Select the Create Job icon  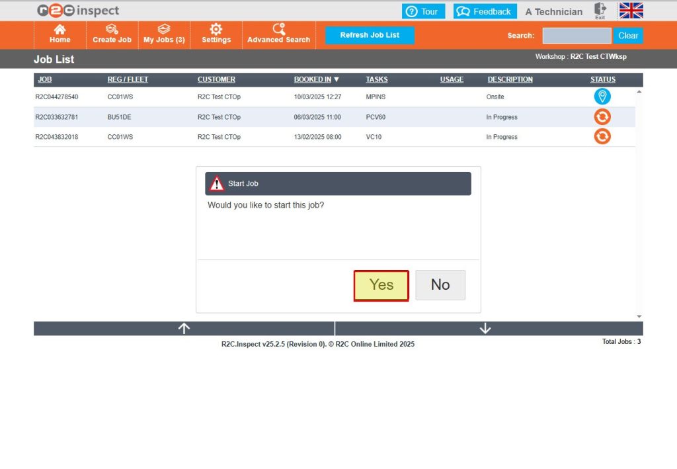click(x=111, y=34)
